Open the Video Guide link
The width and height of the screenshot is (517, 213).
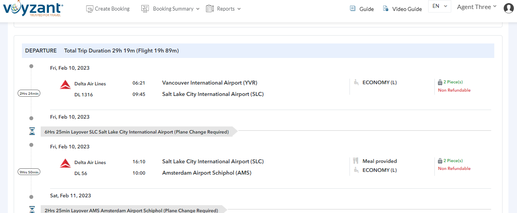tap(407, 9)
